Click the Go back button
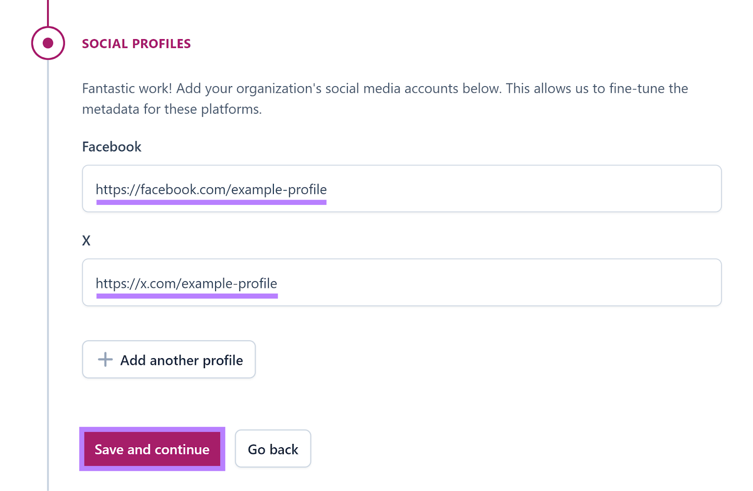Screen dimensions: 753x491 click(x=273, y=449)
